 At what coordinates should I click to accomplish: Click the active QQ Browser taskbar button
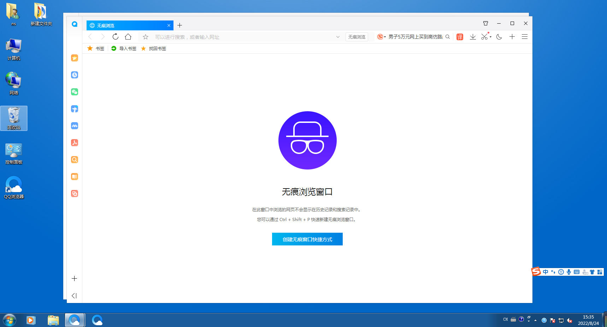[75, 320]
